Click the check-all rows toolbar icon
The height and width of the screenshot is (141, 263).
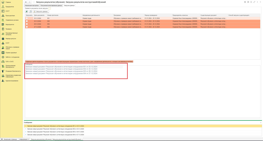pos(27,12)
